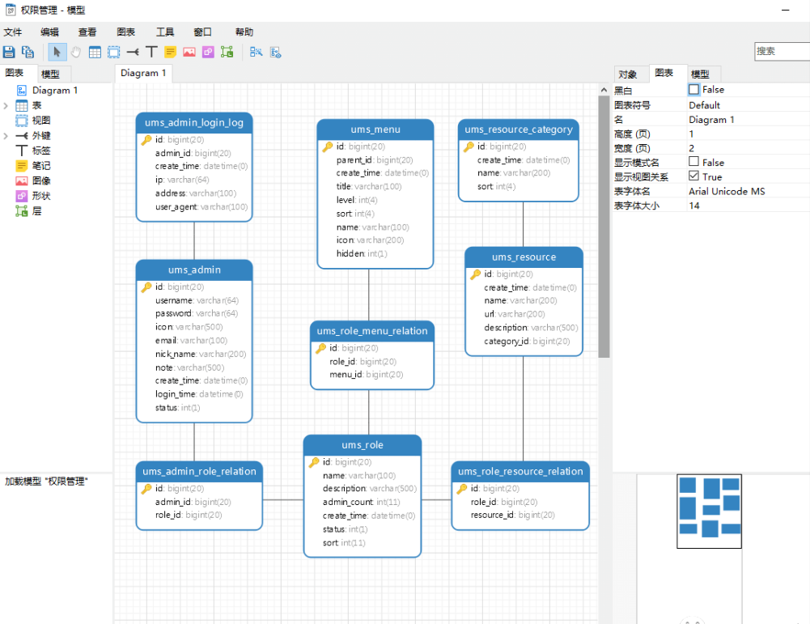The height and width of the screenshot is (624, 810).
Task: Select the image tool in toolbar
Action: click(x=189, y=52)
